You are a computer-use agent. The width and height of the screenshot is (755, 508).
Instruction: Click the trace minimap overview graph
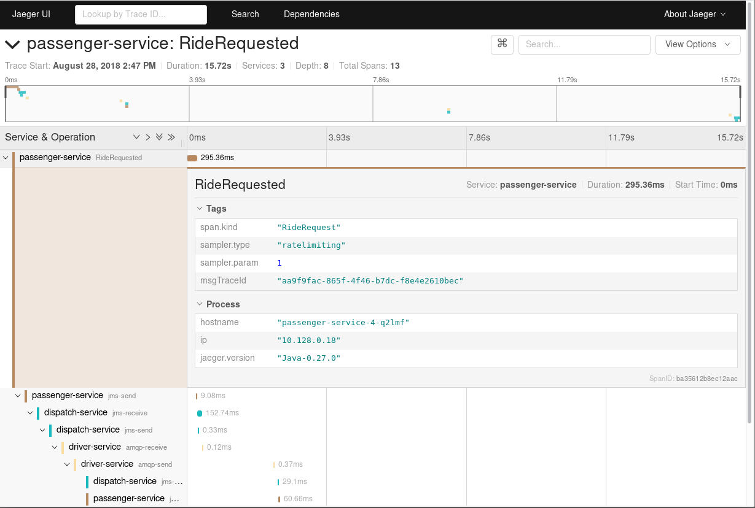tap(373, 104)
